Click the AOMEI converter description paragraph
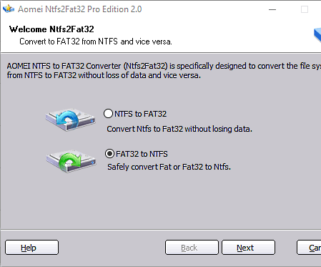Image resolution: width=321 pixels, height=267 pixels. 164,70
